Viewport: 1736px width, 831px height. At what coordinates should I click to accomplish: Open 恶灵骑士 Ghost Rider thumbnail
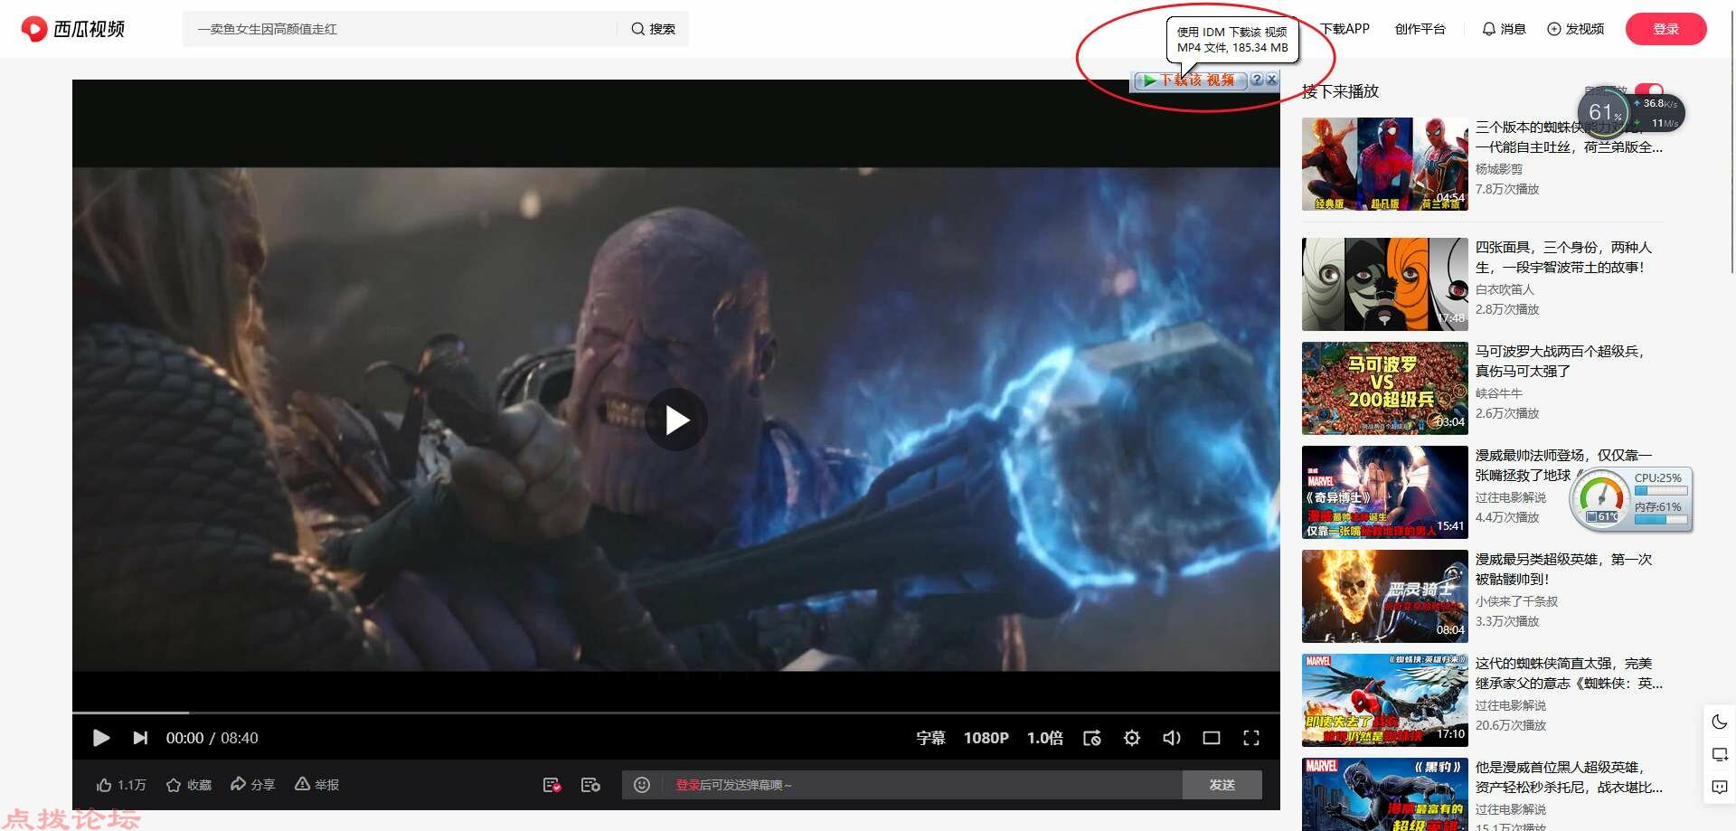click(1384, 596)
